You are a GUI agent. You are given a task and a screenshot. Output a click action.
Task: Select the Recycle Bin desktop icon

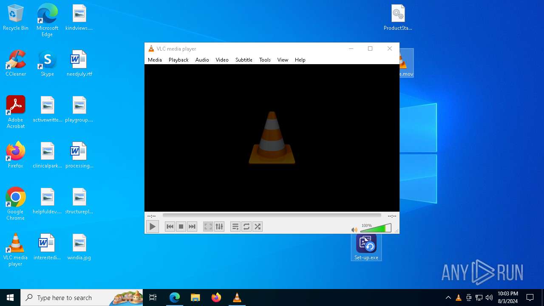pos(16,18)
